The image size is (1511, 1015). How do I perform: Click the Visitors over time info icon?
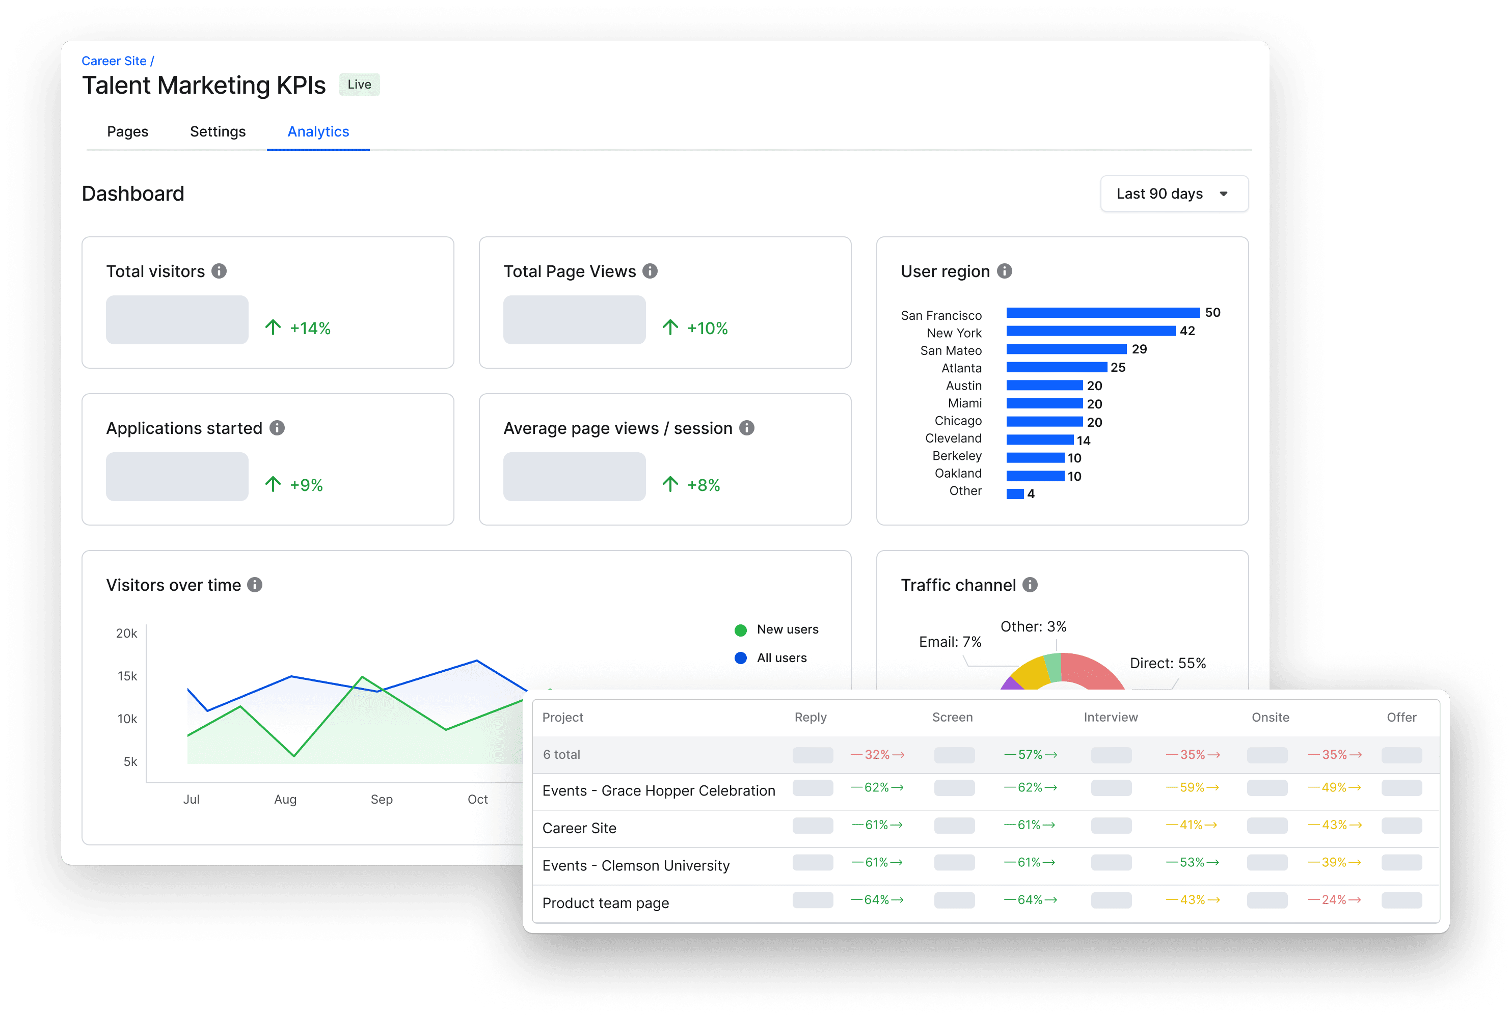[x=255, y=585]
